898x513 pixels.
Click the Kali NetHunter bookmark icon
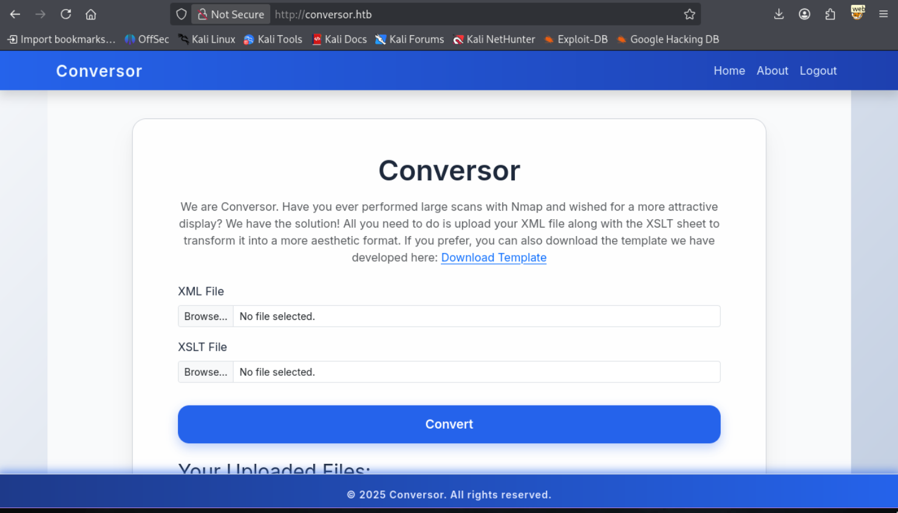coord(458,39)
